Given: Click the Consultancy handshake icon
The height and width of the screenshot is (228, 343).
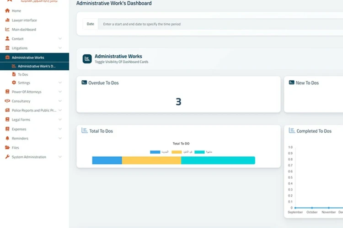Looking at the screenshot, I should (7, 101).
